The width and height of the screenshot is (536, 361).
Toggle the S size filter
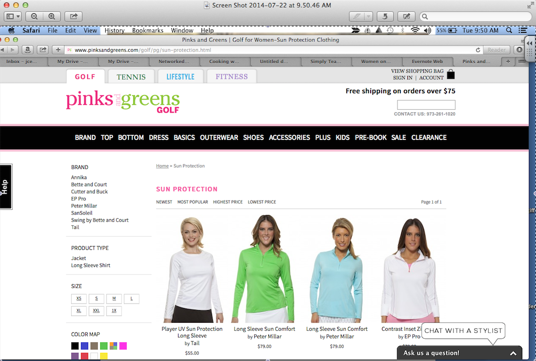[x=97, y=299]
